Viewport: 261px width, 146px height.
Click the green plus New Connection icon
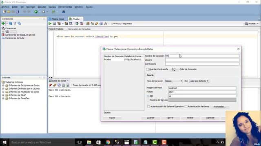(x=3, y=24)
